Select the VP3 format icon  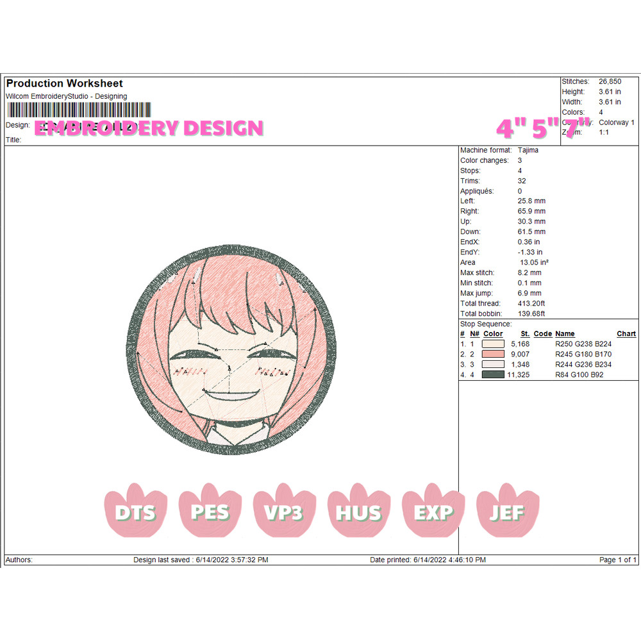click(284, 512)
